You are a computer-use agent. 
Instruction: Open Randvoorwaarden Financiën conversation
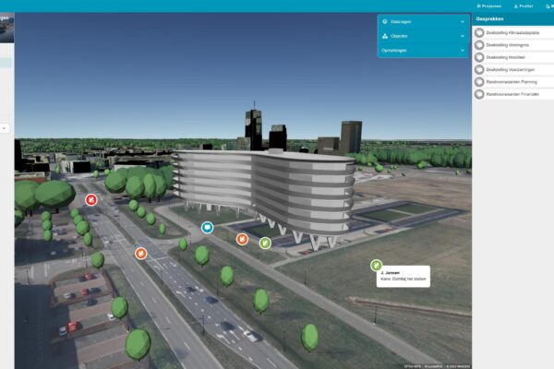[512, 93]
